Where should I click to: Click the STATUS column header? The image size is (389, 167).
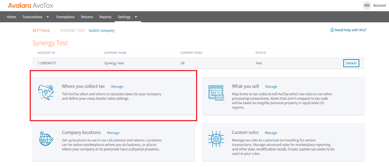261,53
